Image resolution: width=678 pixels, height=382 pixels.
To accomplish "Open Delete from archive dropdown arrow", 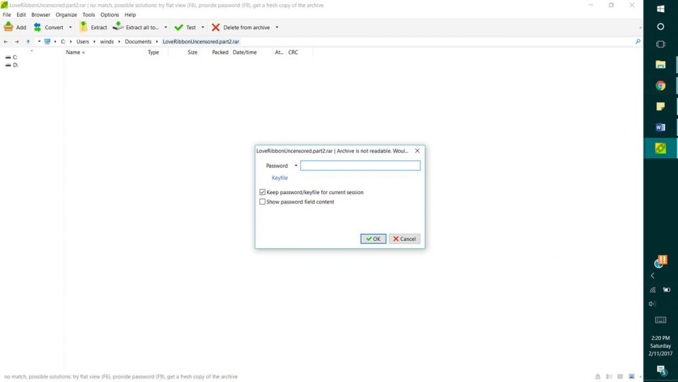I will click(277, 27).
